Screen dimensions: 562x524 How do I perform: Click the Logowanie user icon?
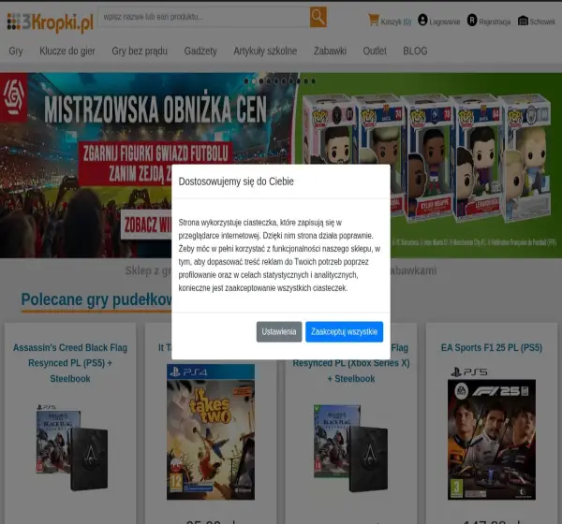(422, 20)
